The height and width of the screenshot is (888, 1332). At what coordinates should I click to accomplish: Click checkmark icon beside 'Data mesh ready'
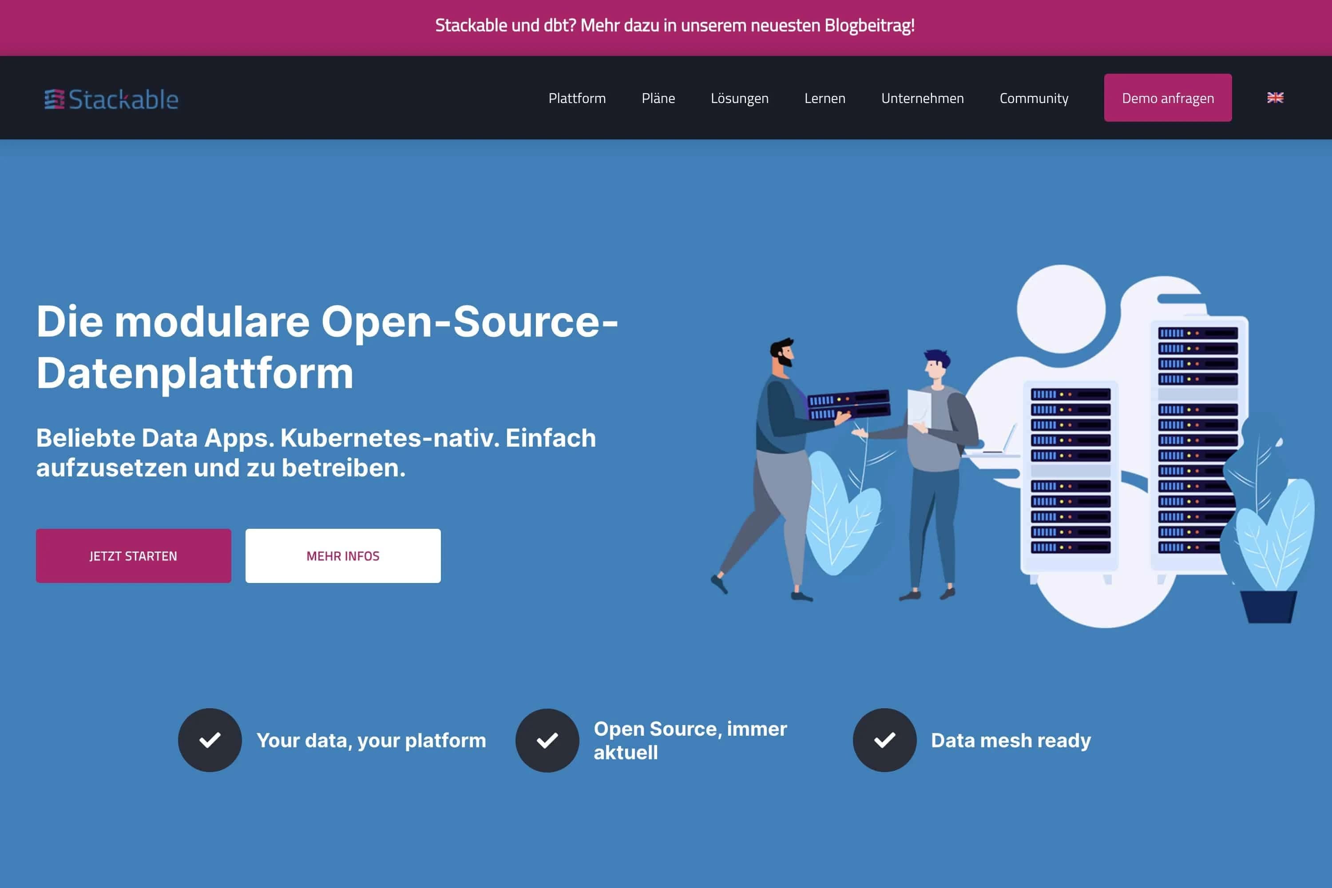(884, 740)
